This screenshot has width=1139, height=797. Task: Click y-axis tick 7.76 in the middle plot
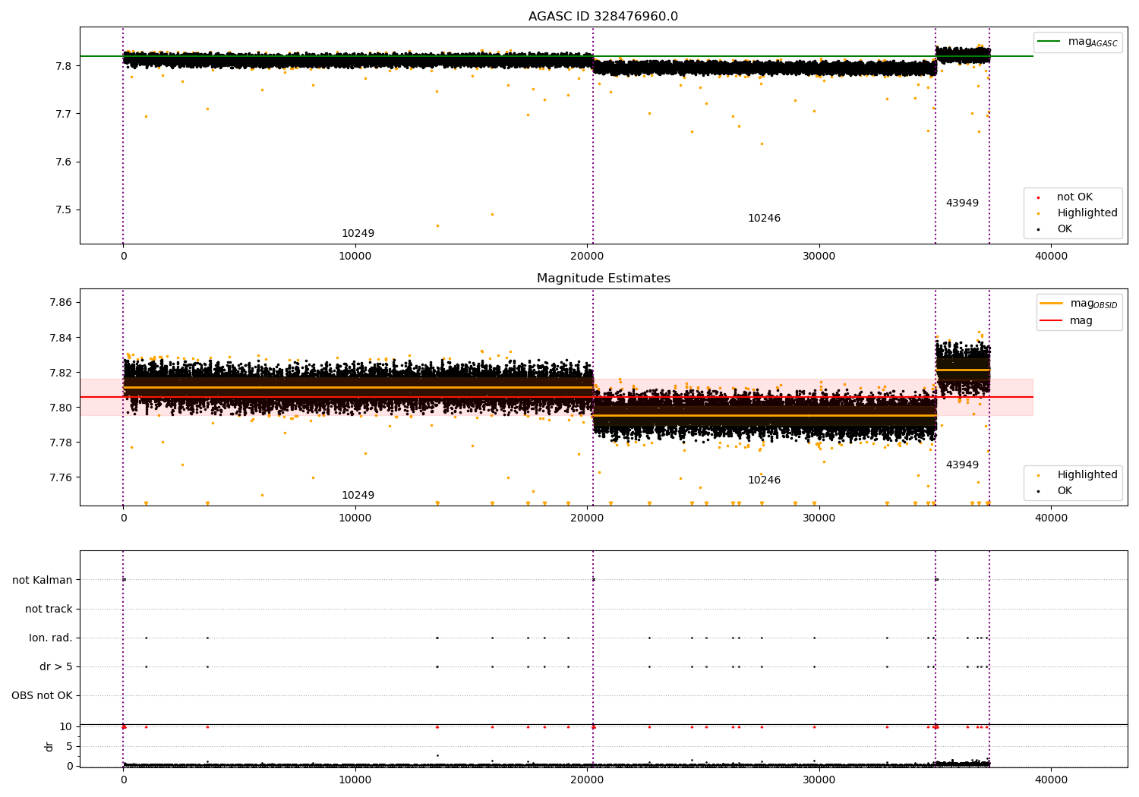(x=61, y=477)
